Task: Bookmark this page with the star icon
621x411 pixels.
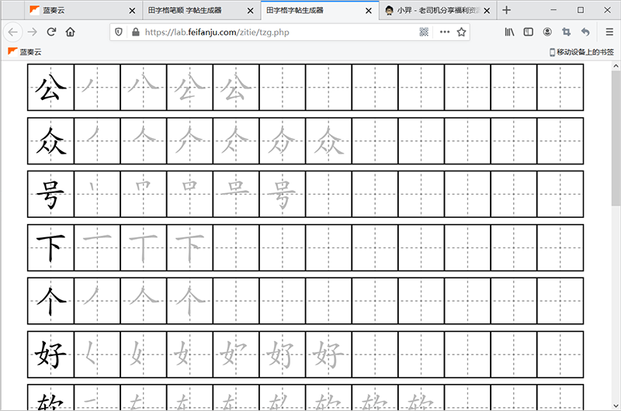Action: coord(462,32)
